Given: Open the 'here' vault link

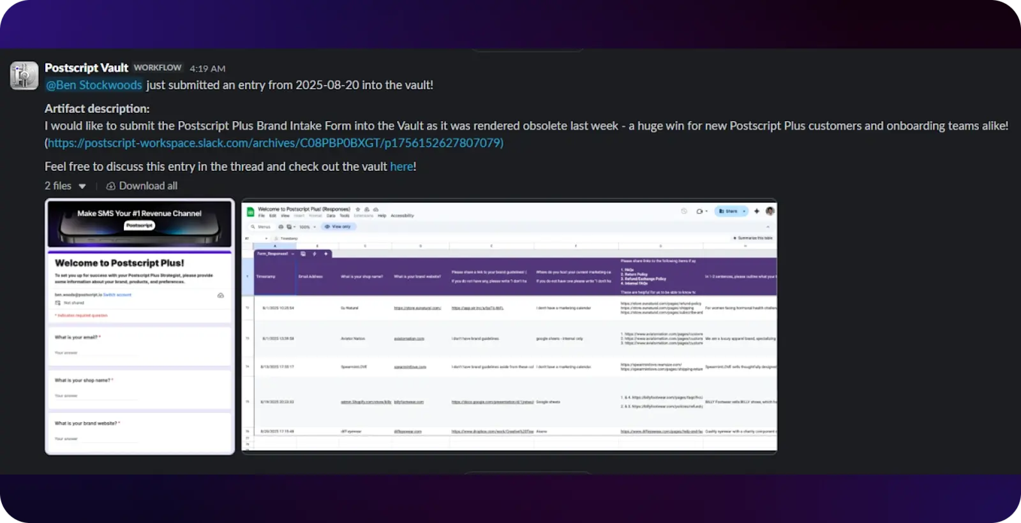Looking at the screenshot, I should pos(401,166).
